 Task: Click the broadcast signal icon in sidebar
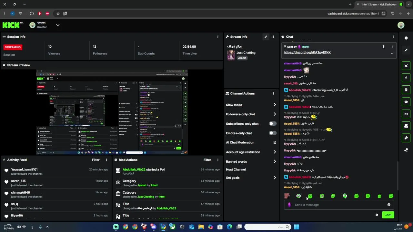pos(406,114)
